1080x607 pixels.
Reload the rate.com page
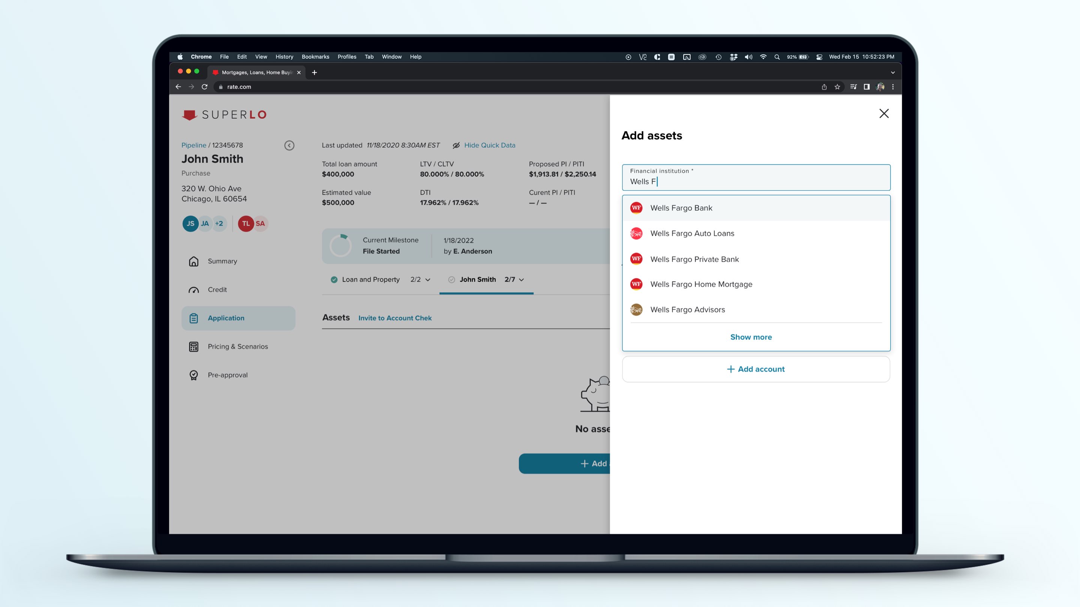point(205,87)
